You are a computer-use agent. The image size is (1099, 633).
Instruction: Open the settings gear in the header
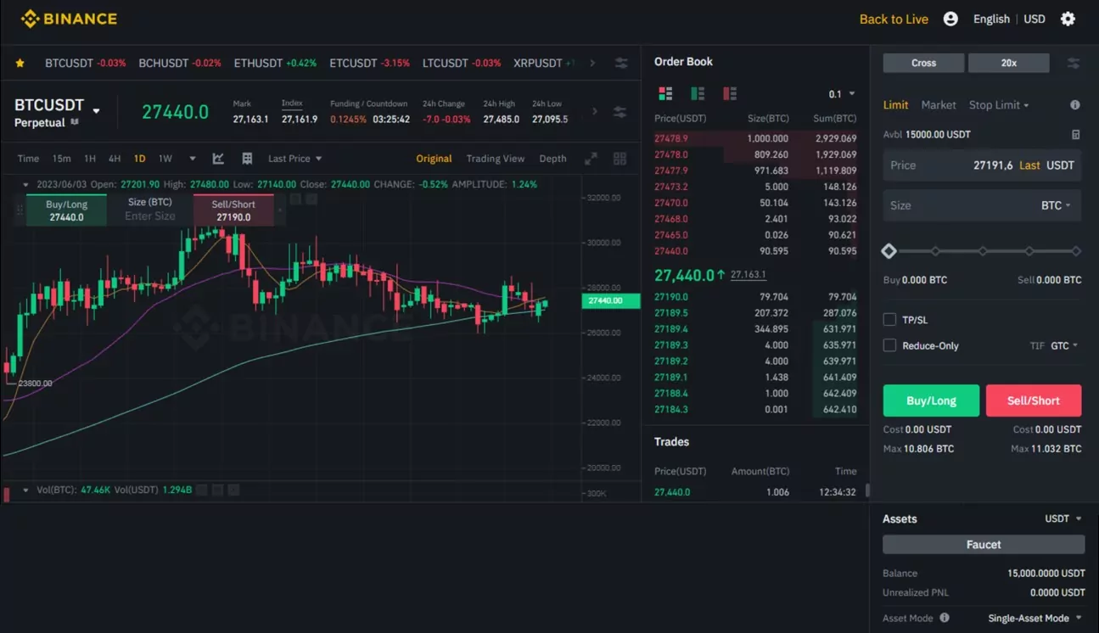click(1068, 19)
